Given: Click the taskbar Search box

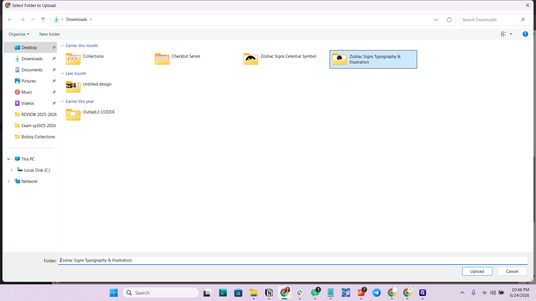Looking at the screenshot, I should [x=161, y=293].
